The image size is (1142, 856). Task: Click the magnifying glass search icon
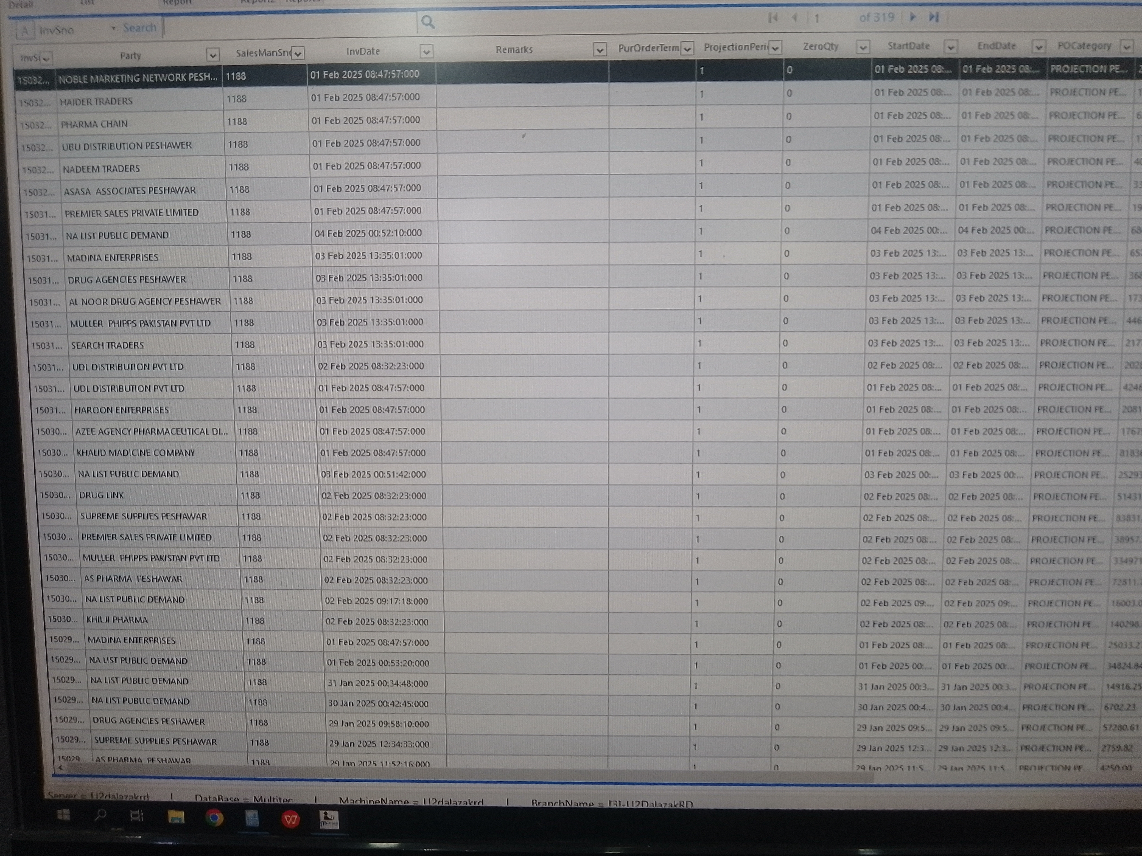pos(427,22)
